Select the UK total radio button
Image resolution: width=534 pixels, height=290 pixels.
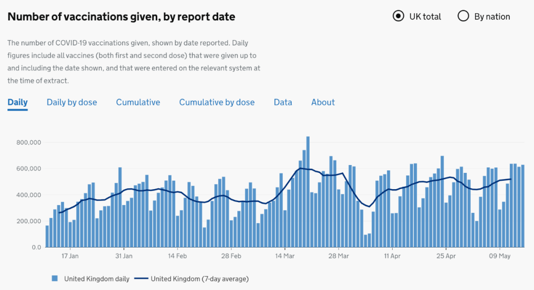(x=398, y=16)
